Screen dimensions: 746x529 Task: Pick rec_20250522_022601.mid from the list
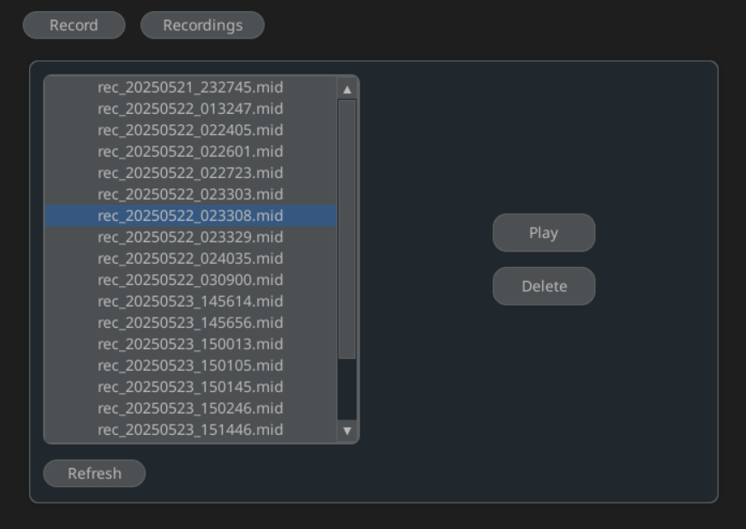(x=190, y=152)
